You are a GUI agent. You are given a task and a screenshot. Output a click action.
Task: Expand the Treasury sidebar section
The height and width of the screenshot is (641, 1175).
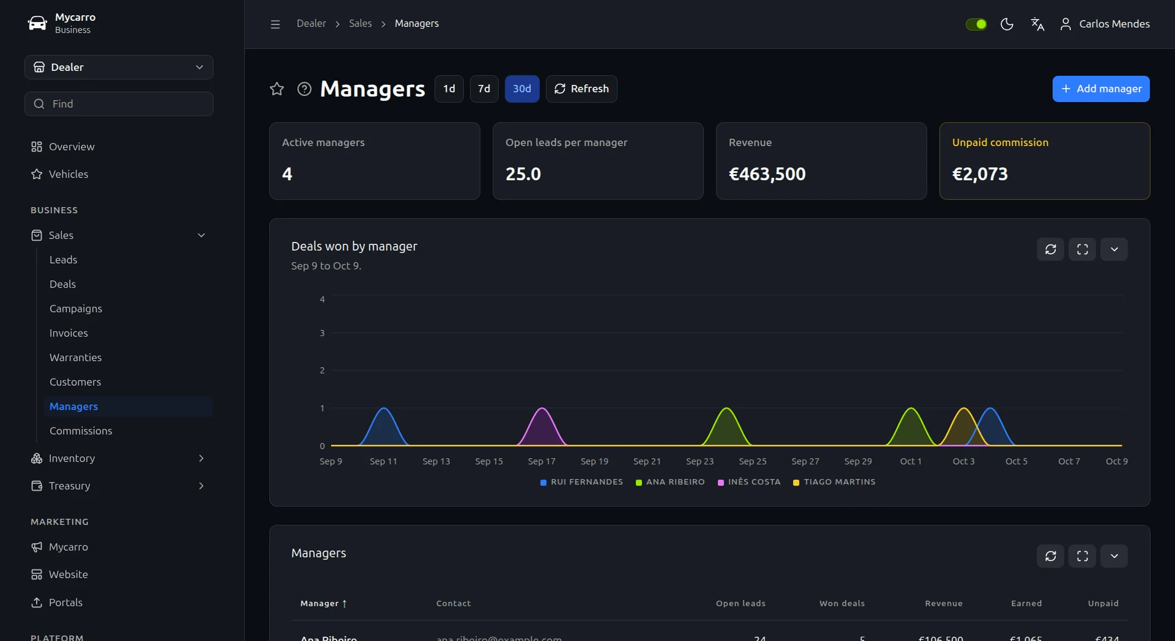(119, 486)
